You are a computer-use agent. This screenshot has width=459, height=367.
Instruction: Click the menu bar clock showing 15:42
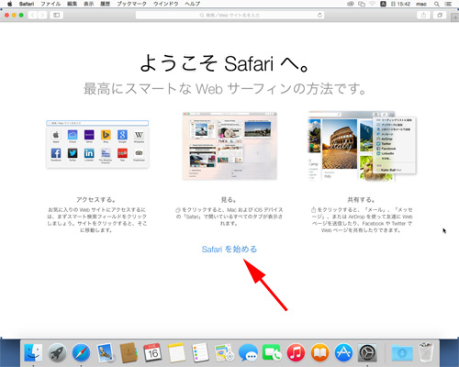tap(404, 4)
